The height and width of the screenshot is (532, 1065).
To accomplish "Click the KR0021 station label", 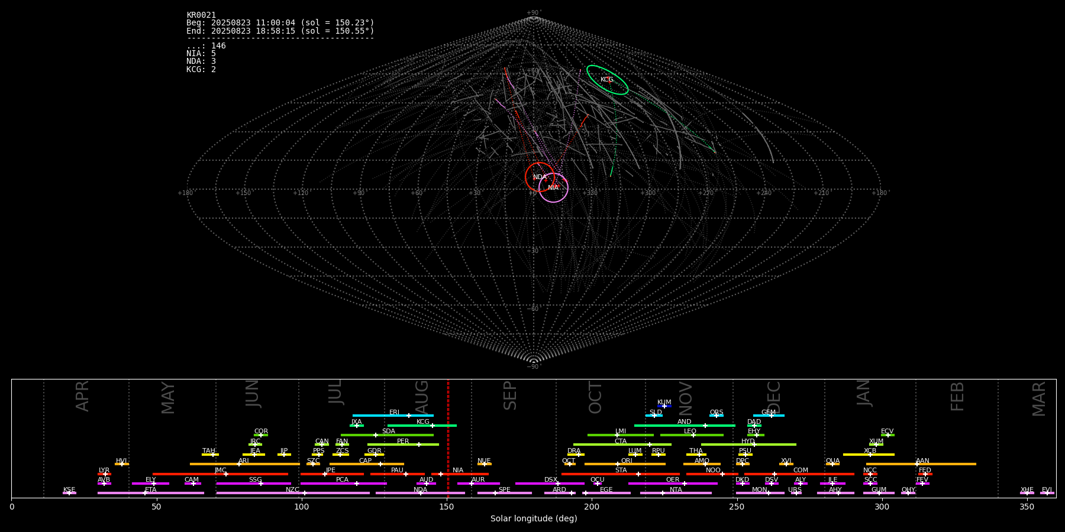I will (x=201, y=15).
